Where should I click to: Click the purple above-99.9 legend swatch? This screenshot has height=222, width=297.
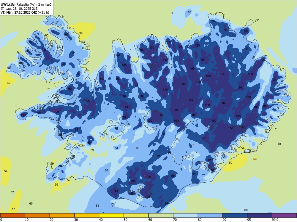[x=284, y=215]
